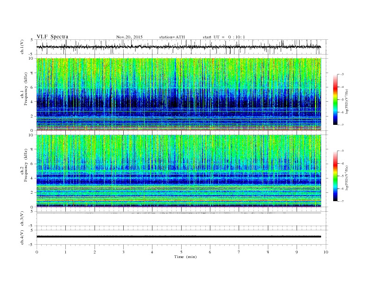Click the "8" kHz tick on ch.2 spectrogram

[32, 149]
